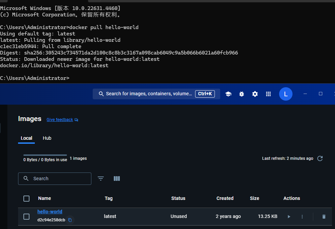The height and width of the screenshot is (229, 335).
Task: Click the 'latest' tag cell
Action: (x=110, y=216)
